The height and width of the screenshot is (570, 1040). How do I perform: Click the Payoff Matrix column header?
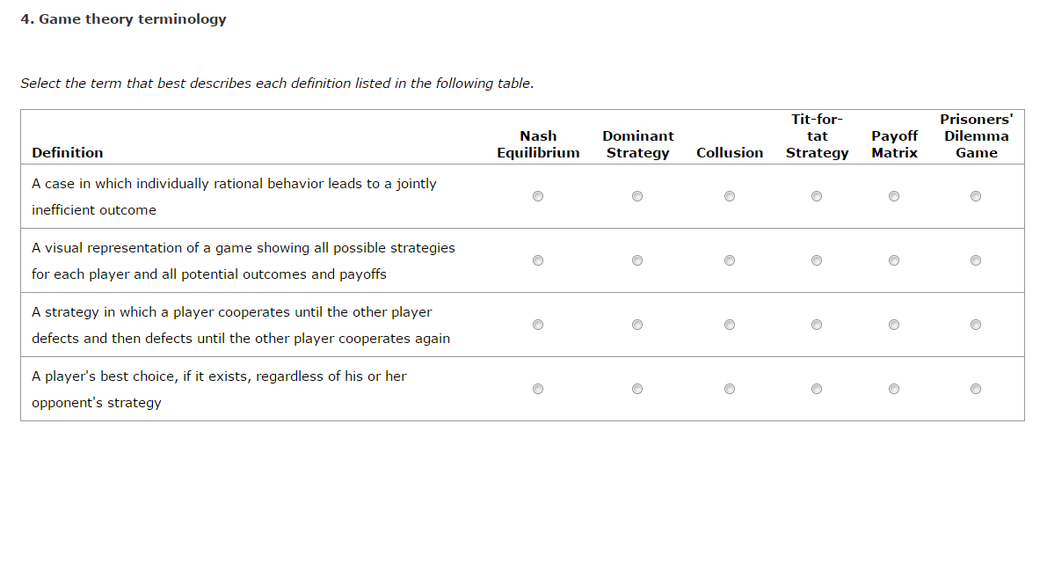coord(894,144)
